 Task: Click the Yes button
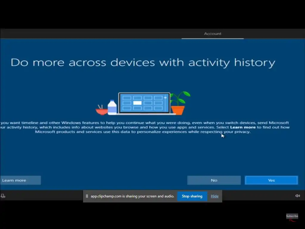[271, 180]
